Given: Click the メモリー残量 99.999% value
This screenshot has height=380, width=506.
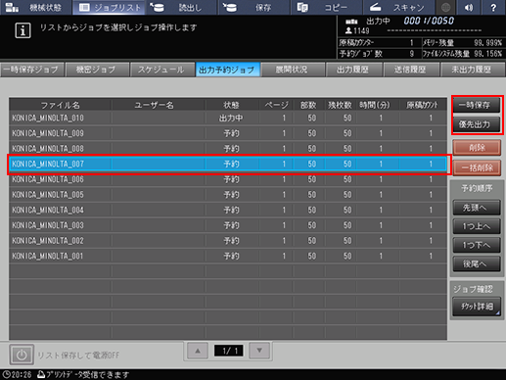Looking at the screenshot, I should tap(487, 43).
